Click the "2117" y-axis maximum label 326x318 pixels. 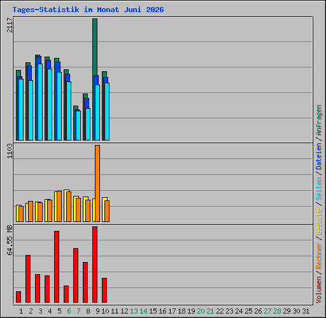[10, 25]
